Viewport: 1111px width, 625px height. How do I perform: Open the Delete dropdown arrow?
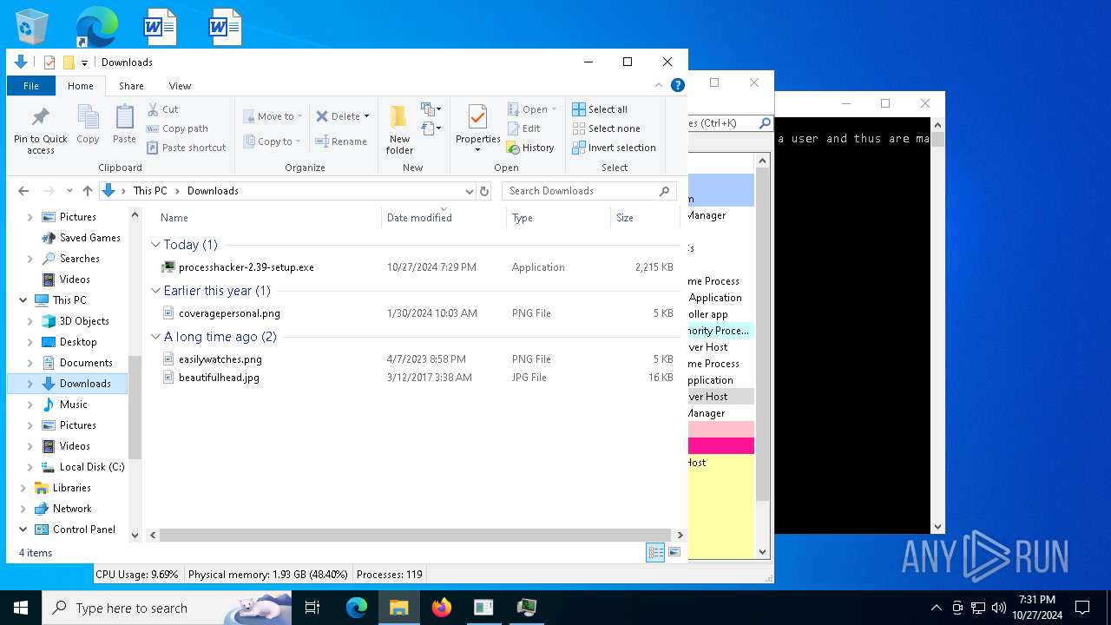click(366, 116)
